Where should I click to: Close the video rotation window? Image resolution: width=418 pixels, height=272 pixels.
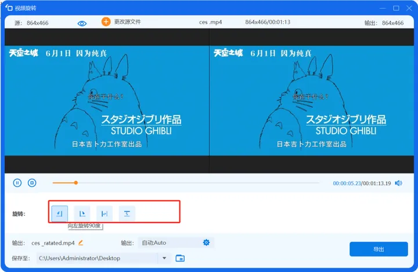pyautogui.click(x=409, y=8)
